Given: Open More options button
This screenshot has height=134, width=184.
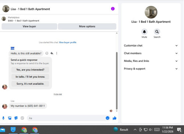Looking at the screenshot, I should coord(87,27).
